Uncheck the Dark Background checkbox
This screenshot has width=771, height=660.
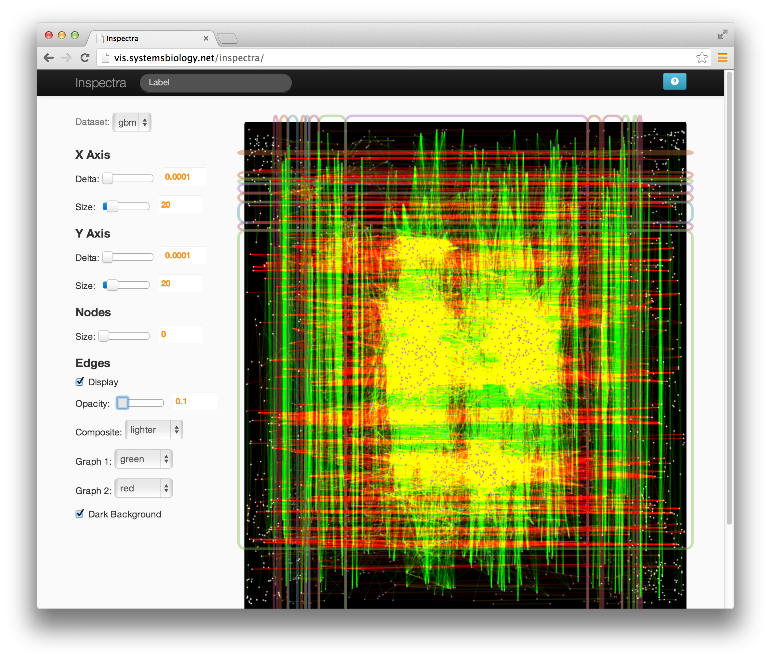click(x=80, y=514)
